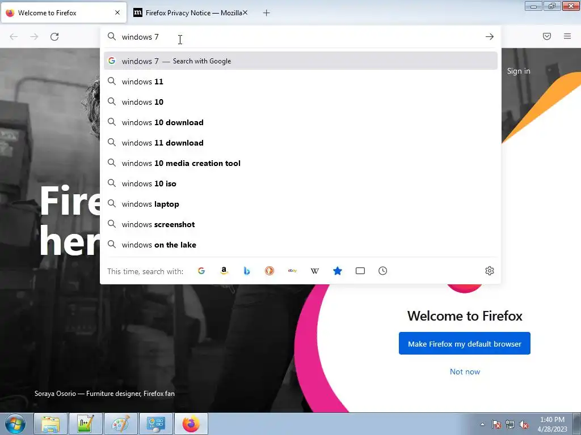Open Action Center flag tray icon
The width and height of the screenshot is (581, 435).
(496, 424)
